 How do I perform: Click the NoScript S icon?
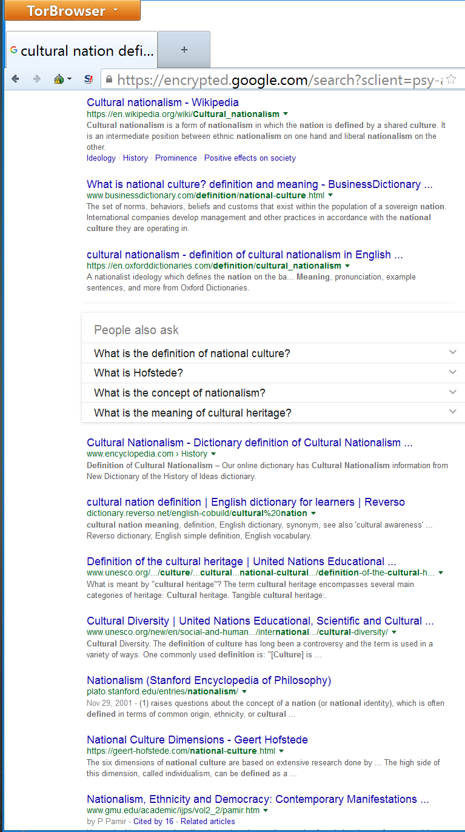[88, 79]
